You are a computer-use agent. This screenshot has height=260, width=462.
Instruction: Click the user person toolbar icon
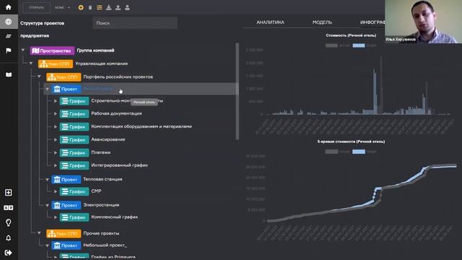(x=127, y=7)
